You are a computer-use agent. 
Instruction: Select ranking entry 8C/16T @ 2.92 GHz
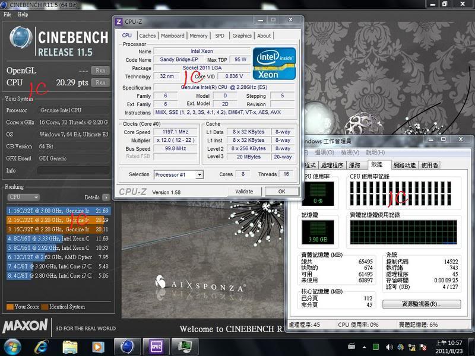coord(58,248)
